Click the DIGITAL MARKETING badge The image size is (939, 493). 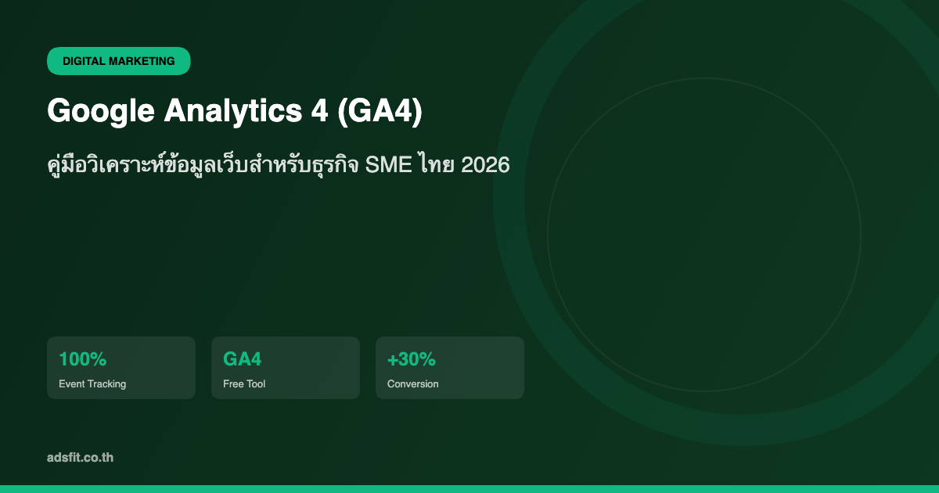pos(118,61)
